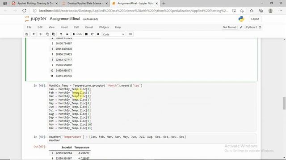Open browser Settings and more menu

click(x=280, y=11)
